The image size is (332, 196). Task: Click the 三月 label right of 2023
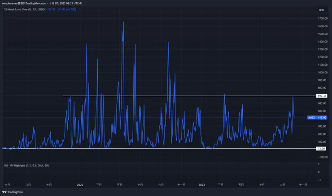click(220, 185)
